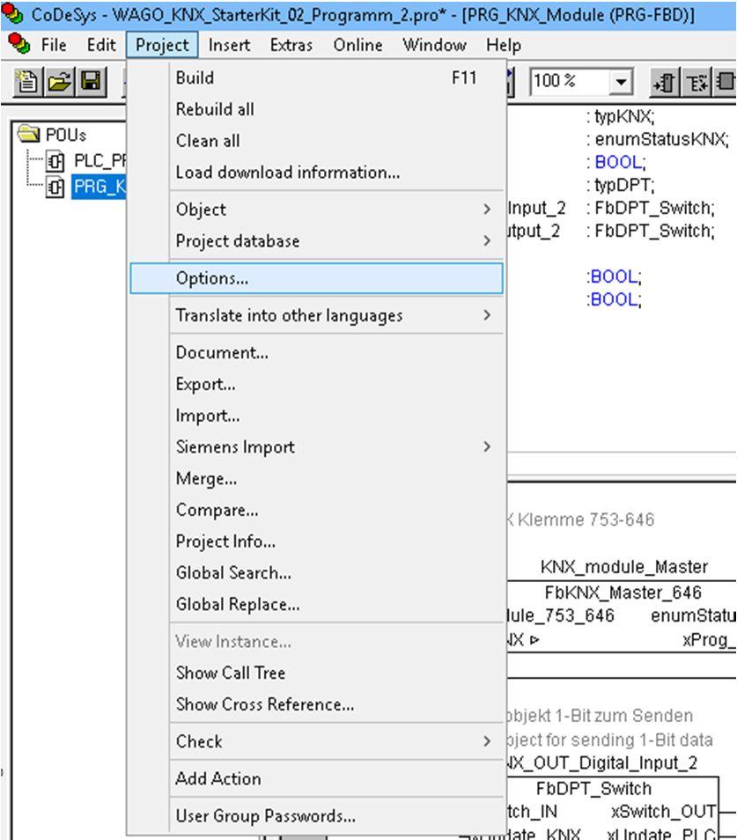The image size is (737, 840).
Task: Choose Clean all
Action: (x=316, y=141)
